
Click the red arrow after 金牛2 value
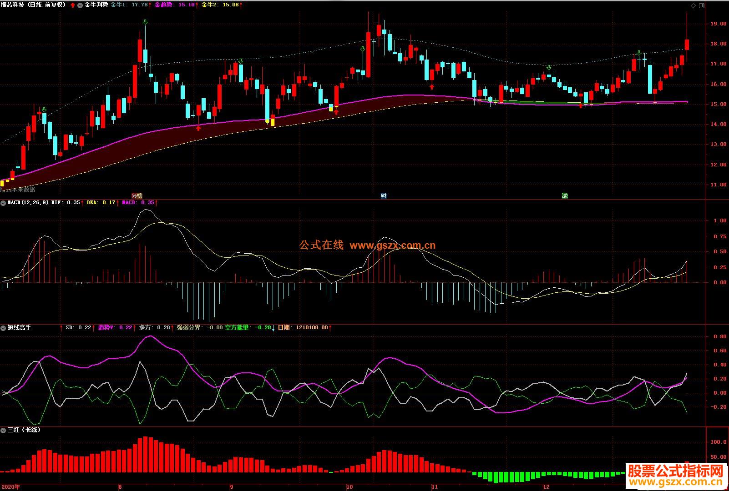pos(241,5)
